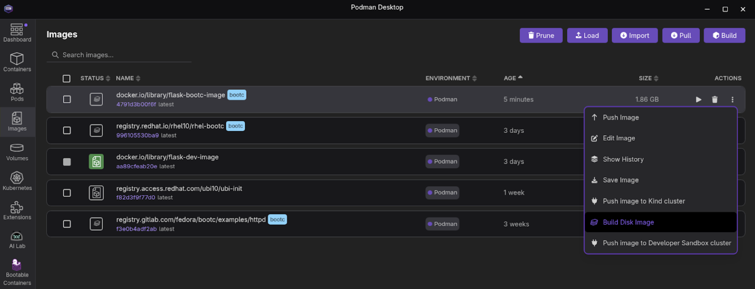Toggle the select-all images checkbox
Viewport: 755px width, 289px height.
pyautogui.click(x=67, y=78)
